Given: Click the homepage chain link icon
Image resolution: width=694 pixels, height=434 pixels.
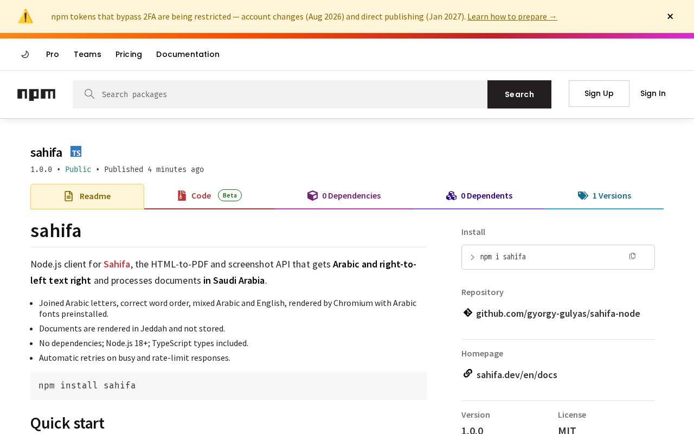Looking at the screenshot, I should pyautogui.click(x=468, y=373).
